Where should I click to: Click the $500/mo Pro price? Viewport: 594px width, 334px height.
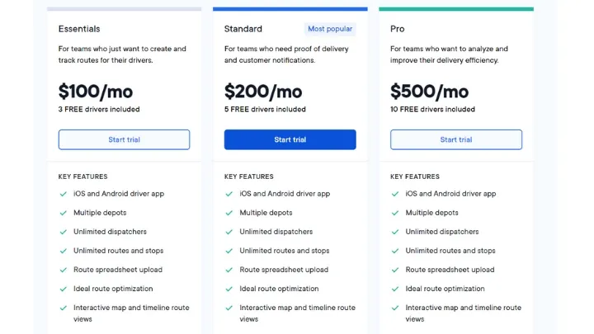coord(429,92)
